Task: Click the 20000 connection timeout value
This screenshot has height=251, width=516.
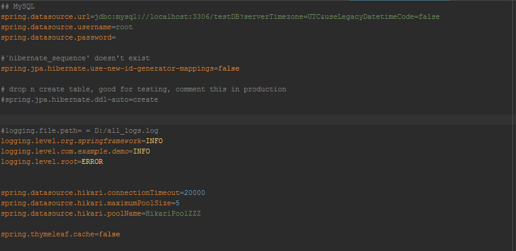Action: tap(194, 193)
